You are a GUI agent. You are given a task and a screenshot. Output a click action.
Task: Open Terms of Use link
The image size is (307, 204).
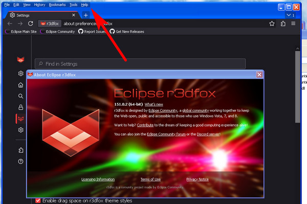pyautogui.click(x=150, y=179)
